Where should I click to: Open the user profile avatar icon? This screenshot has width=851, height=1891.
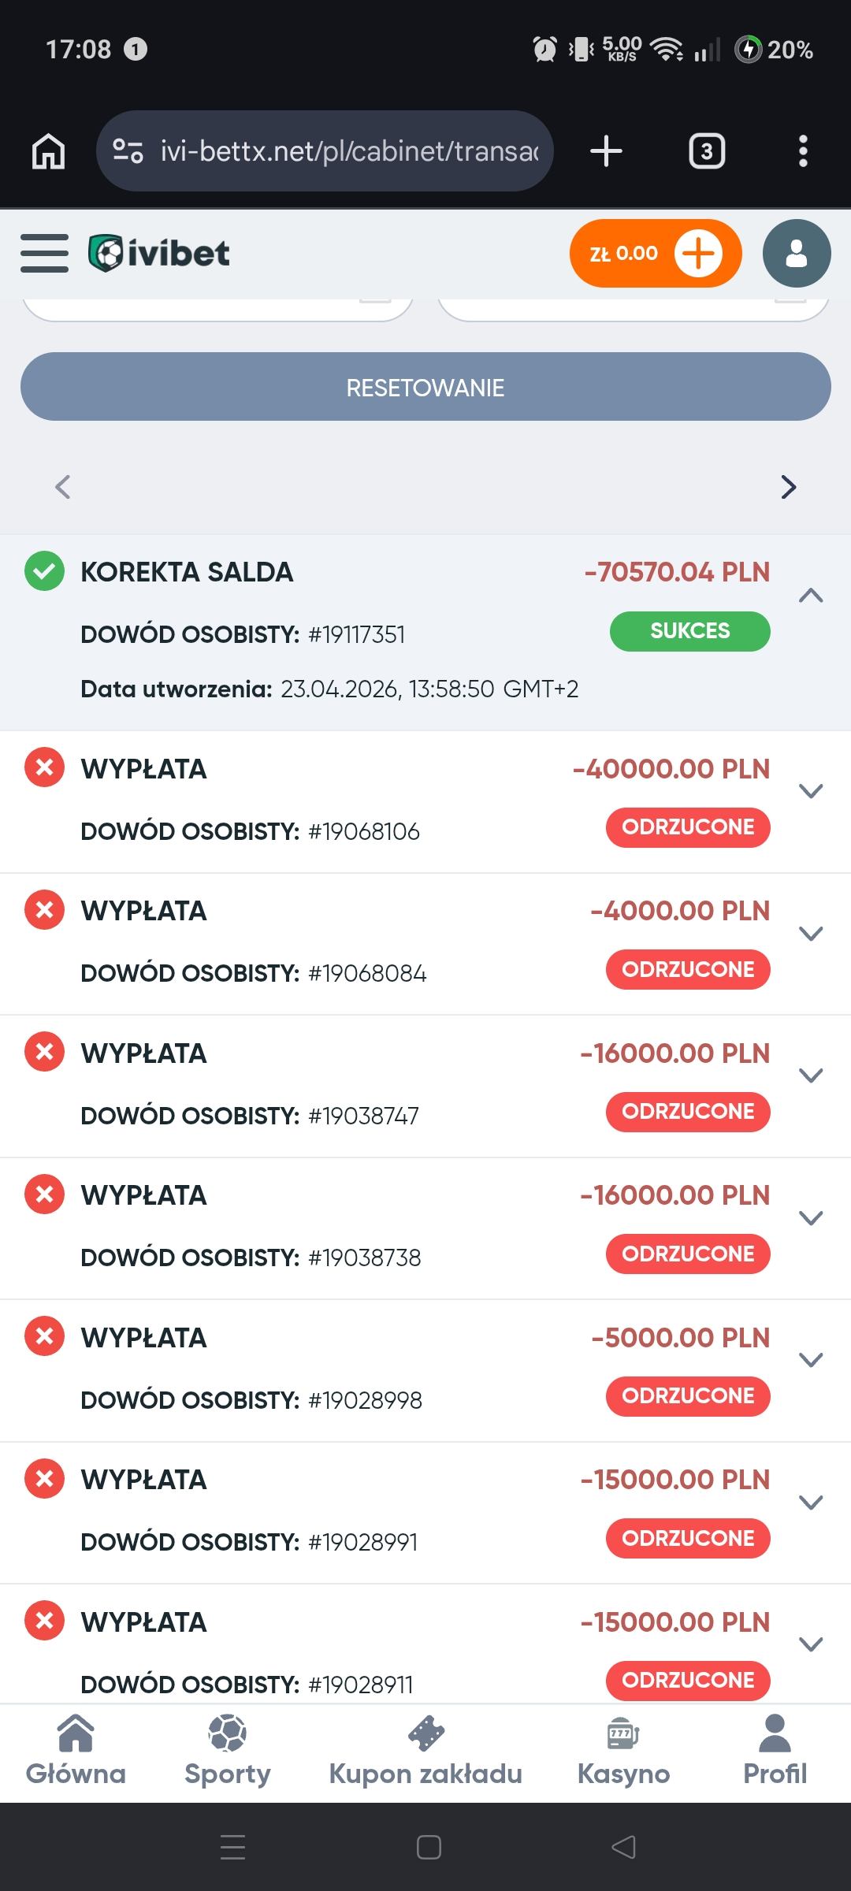point(796,253)
